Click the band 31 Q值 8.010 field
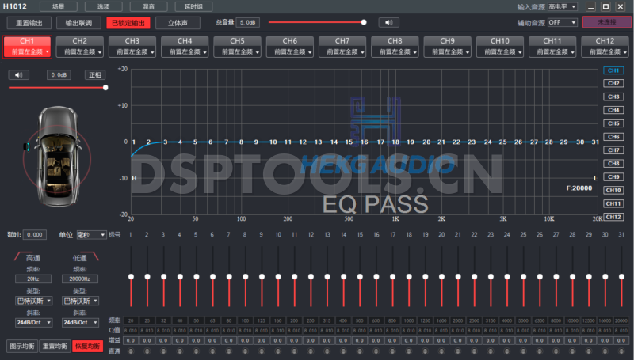This screenshot has height=360, width=634. [x=621, y=331]
